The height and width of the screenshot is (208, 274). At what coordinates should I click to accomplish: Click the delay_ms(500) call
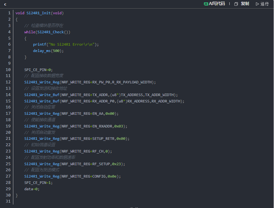48,51
